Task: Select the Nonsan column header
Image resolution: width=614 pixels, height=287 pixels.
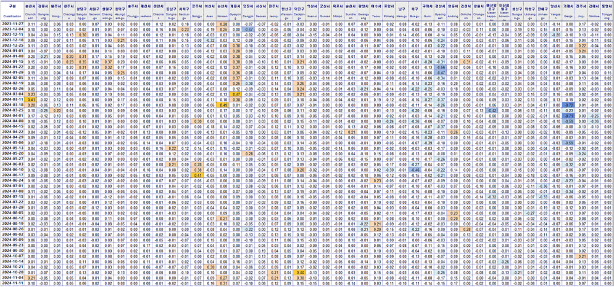Action: pos(222,12)
